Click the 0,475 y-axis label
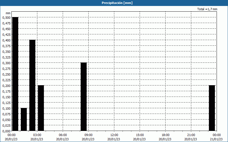Image resolution: width=228 pixels, height=142 pixels. (7, 23)
